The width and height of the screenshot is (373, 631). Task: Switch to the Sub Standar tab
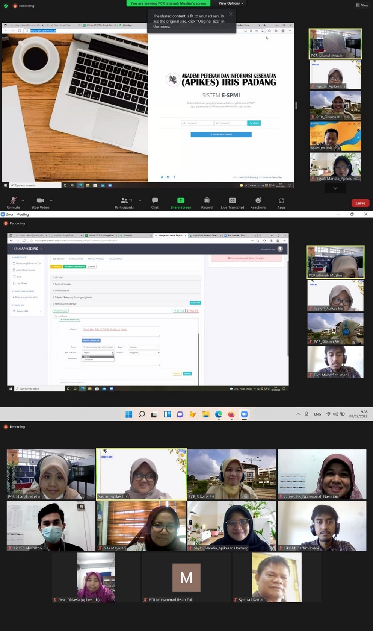[58, 259]
